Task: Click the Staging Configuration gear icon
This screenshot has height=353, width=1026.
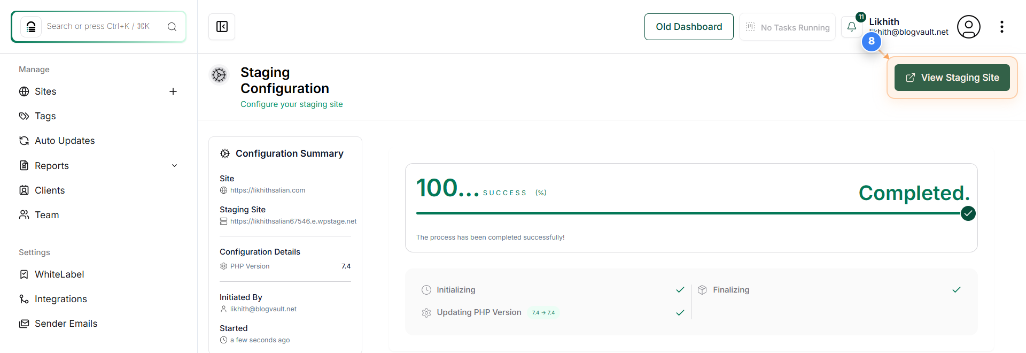Action: pyautogui.click(x=219, y=75)
